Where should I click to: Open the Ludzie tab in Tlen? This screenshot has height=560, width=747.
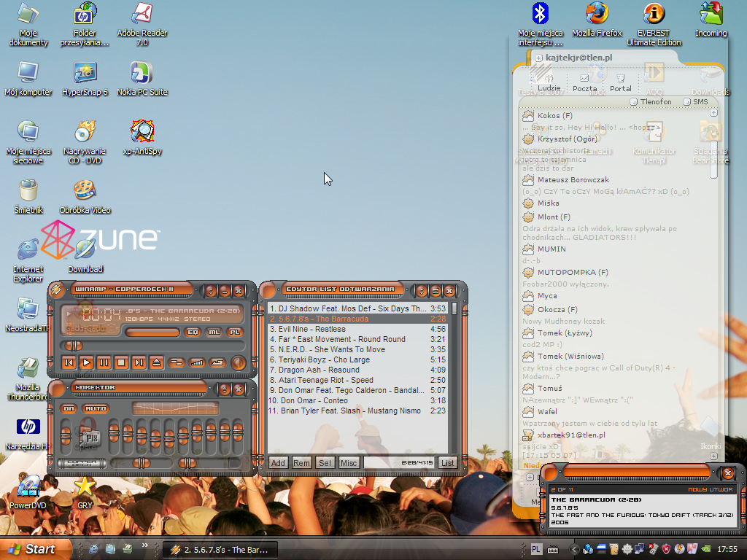tap(549, 82)
